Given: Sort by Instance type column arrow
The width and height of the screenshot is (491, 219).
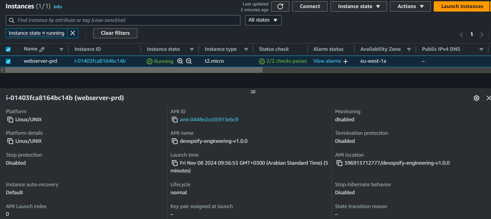Looking at the screenshot, I should coord(246,50).
